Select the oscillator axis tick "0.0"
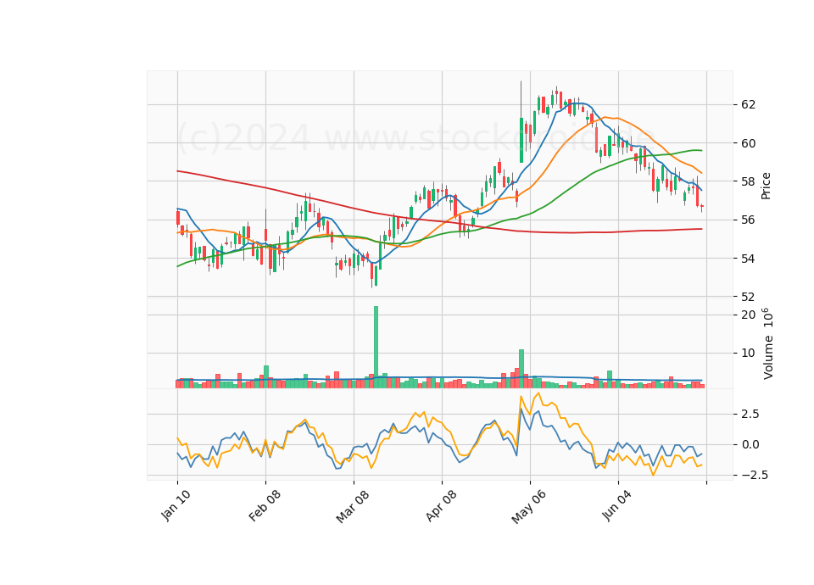This screenshot has height=585, width=814. click(x=750, y=445)
